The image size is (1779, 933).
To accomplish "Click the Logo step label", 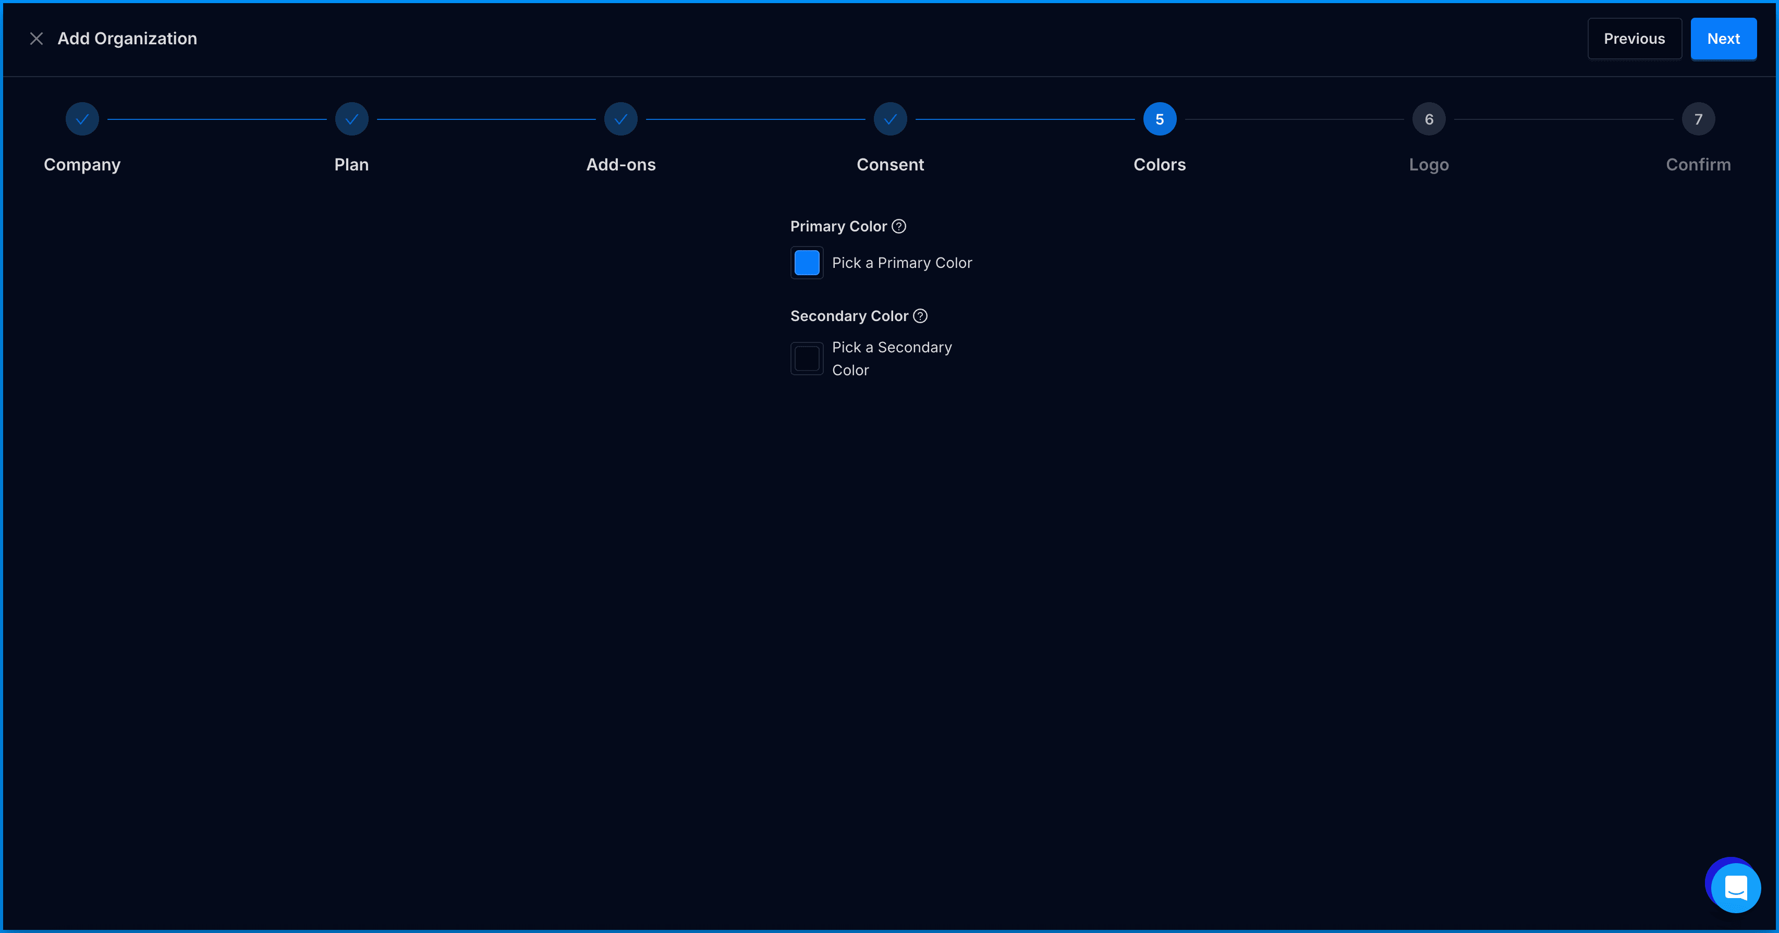I will click(x=1429, y=165).
